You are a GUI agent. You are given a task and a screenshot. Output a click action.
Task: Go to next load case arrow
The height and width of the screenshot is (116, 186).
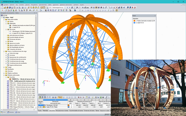point(70,7)
